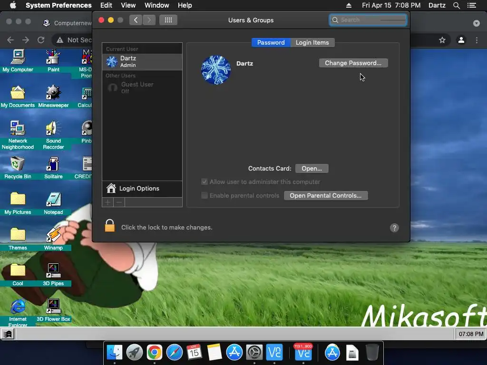Click the Contacts Card Open button

click(312, 169)
